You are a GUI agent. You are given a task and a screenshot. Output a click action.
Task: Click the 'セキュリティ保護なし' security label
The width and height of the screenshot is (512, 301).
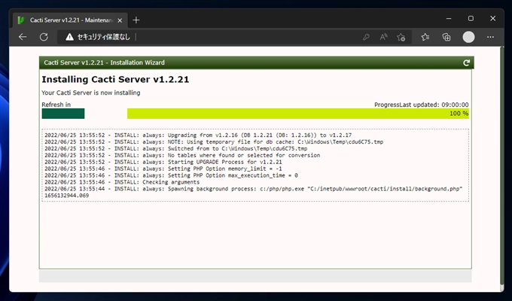coord(103,37)
